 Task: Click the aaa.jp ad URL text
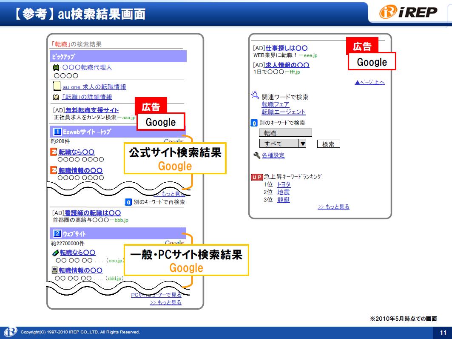(129, 118)
